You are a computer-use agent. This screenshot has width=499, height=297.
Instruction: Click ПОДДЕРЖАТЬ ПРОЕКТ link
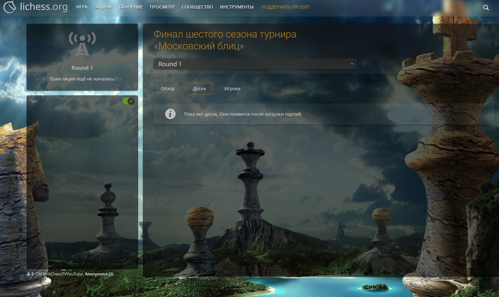coord(285,7)
